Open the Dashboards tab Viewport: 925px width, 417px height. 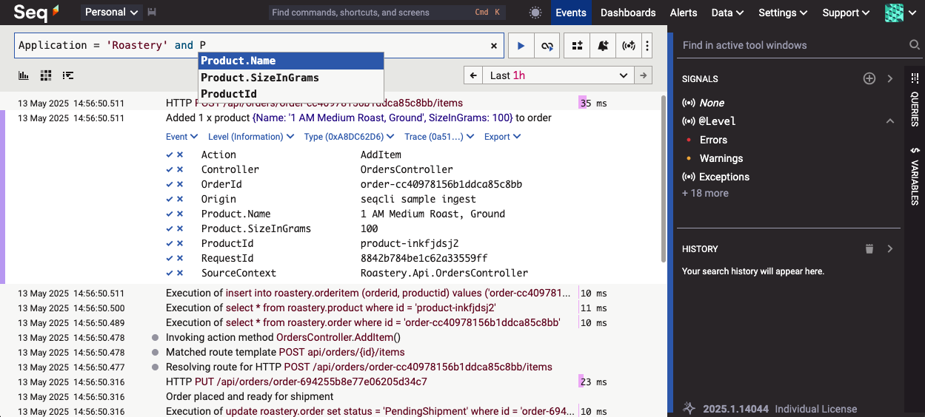tap(628, 13)
